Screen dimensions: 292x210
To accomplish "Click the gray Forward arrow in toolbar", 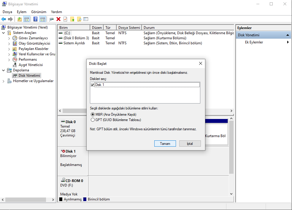I will tap(10, 19).
